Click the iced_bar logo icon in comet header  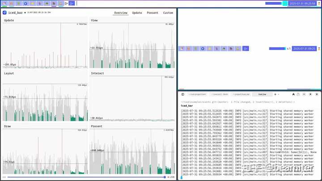click(4, 13)
